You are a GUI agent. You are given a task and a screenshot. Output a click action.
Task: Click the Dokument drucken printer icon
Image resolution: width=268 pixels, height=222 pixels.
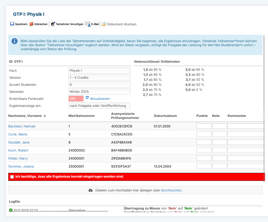[x=104, y=24]
